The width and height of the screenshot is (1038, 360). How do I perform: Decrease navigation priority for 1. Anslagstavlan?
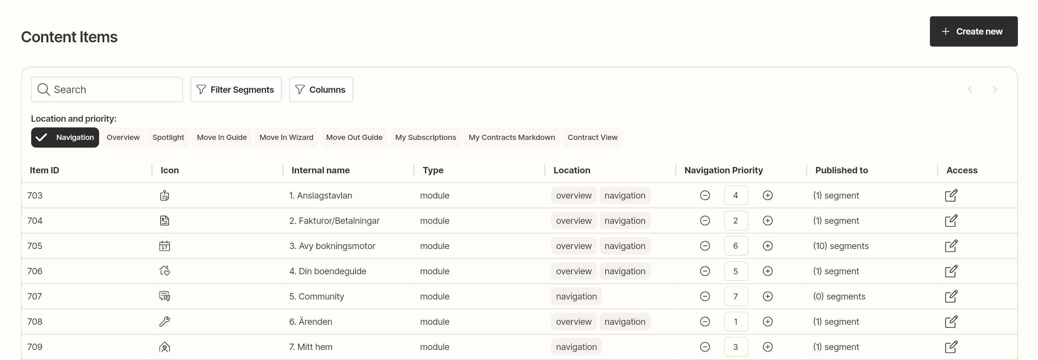(x=705, y=196)
